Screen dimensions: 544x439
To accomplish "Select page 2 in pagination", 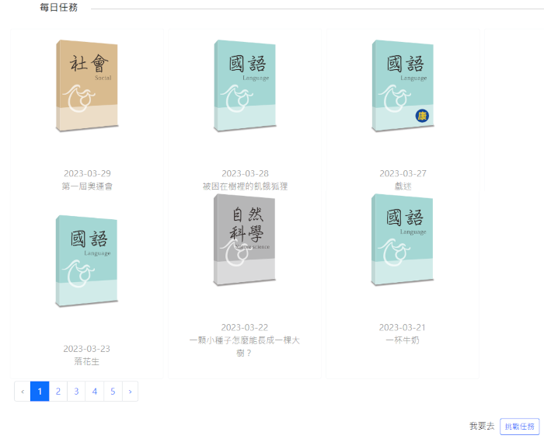I will [x=58, y=392].
